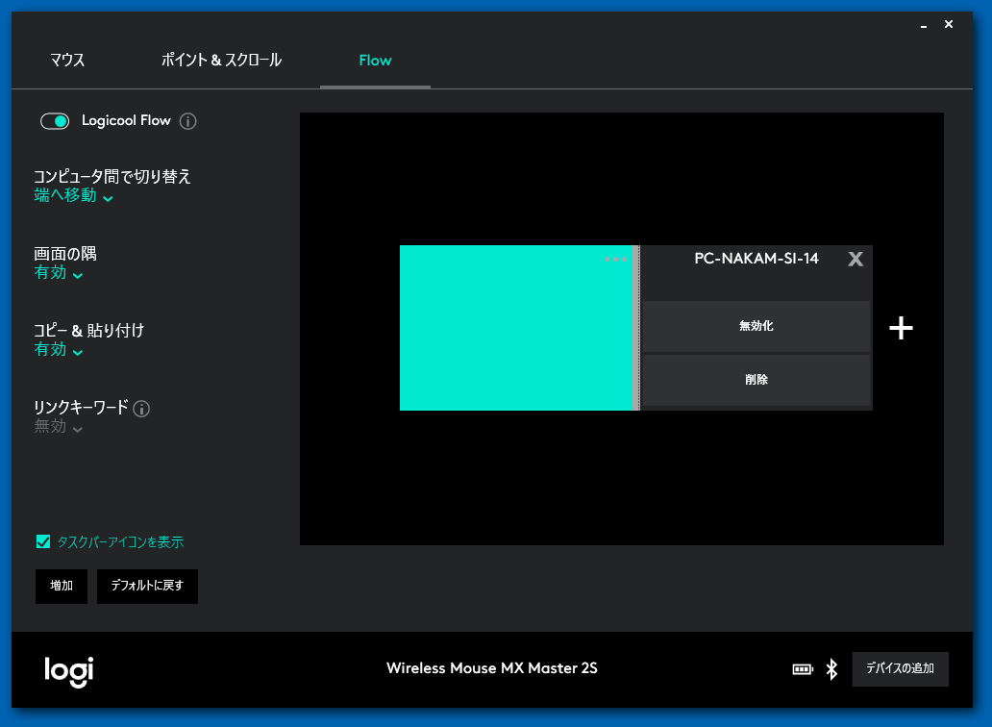This screenshot has height=727, width=992.
Task: Open the ellipsis menu on the computer screen
Action: 615,258
